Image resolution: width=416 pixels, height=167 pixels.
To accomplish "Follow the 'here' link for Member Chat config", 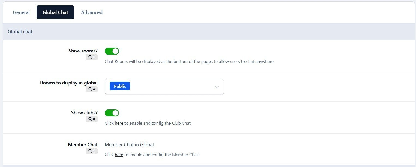I will pos(119,155).
